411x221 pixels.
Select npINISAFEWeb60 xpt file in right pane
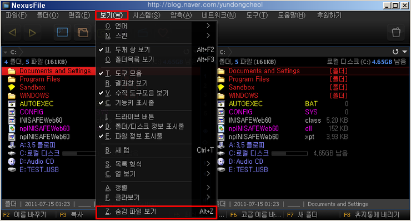pyautogui.click(x=253, y=137)
